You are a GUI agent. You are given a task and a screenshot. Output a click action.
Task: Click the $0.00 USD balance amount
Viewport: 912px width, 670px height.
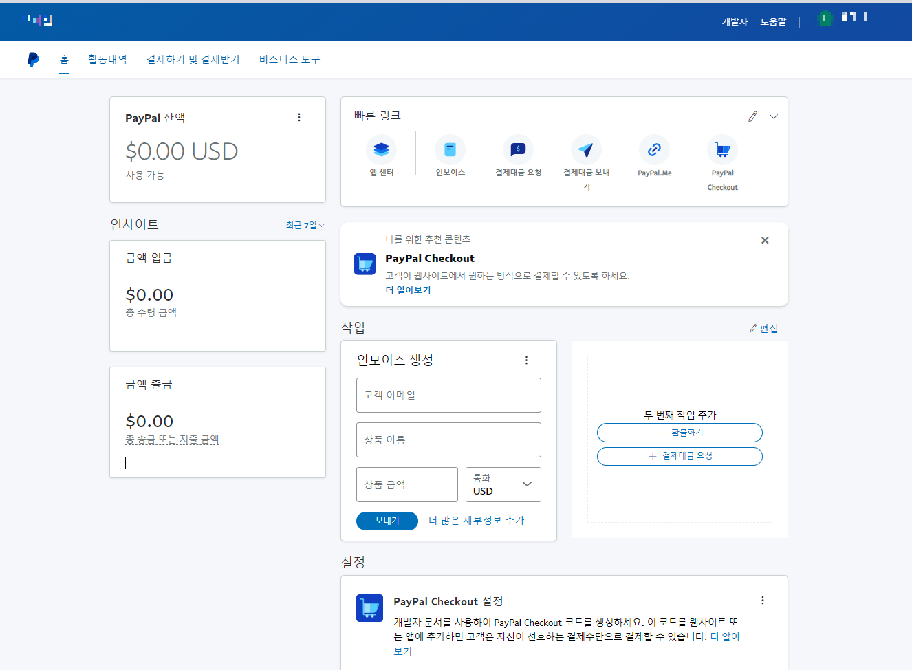182,151
